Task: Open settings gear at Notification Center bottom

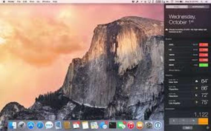Action: (x=208, y=128)
